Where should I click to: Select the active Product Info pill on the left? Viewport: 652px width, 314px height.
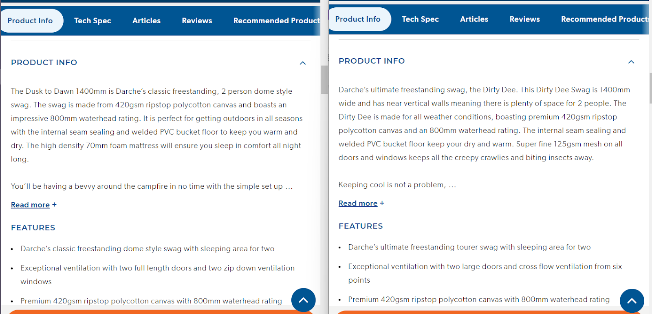(30, 20)
